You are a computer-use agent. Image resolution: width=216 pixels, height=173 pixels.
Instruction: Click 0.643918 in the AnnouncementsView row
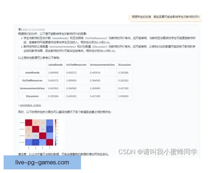point(53,88)
